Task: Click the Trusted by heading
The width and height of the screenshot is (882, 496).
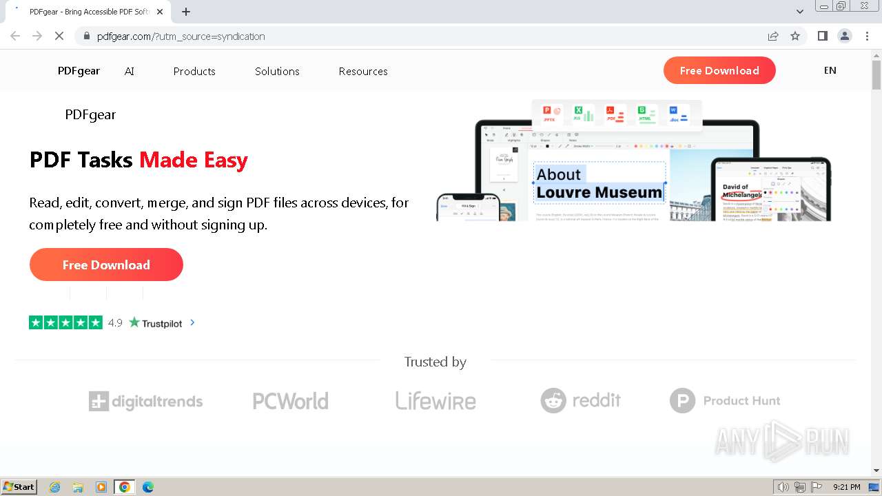Action: 435,362
